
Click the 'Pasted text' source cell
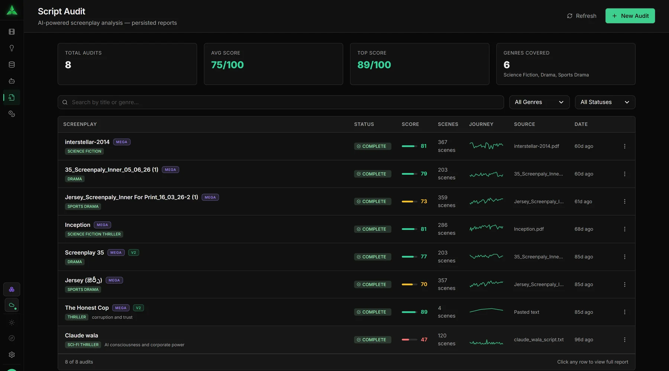[526, 312]
